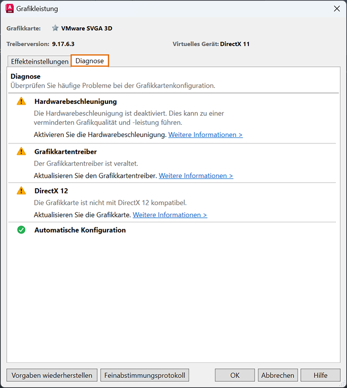
Task: Click 'Der Grafikkartentreiber ist veraltet.' text
Action: click(86, 163)
